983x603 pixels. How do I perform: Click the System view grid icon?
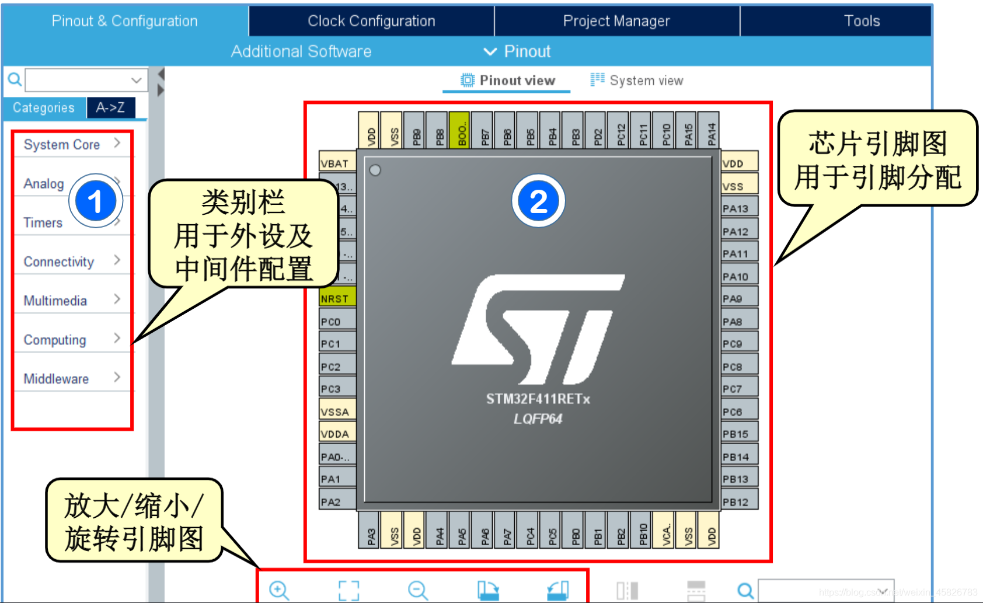(x=597, y=79)
